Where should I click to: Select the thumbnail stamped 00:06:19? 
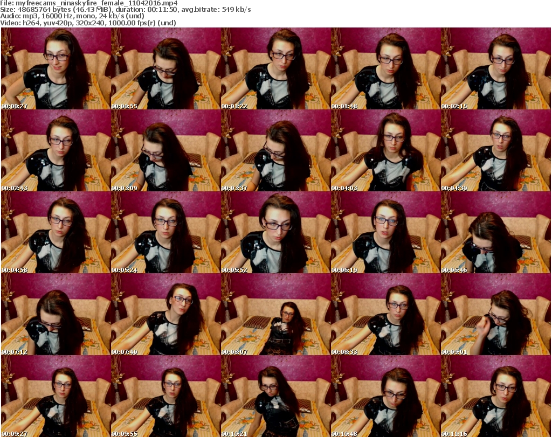386,233
